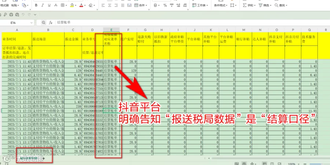Open the fill color dropdown arrow
Image resolution: width=330 pixels, height=165 pixels.
point(76,5)
